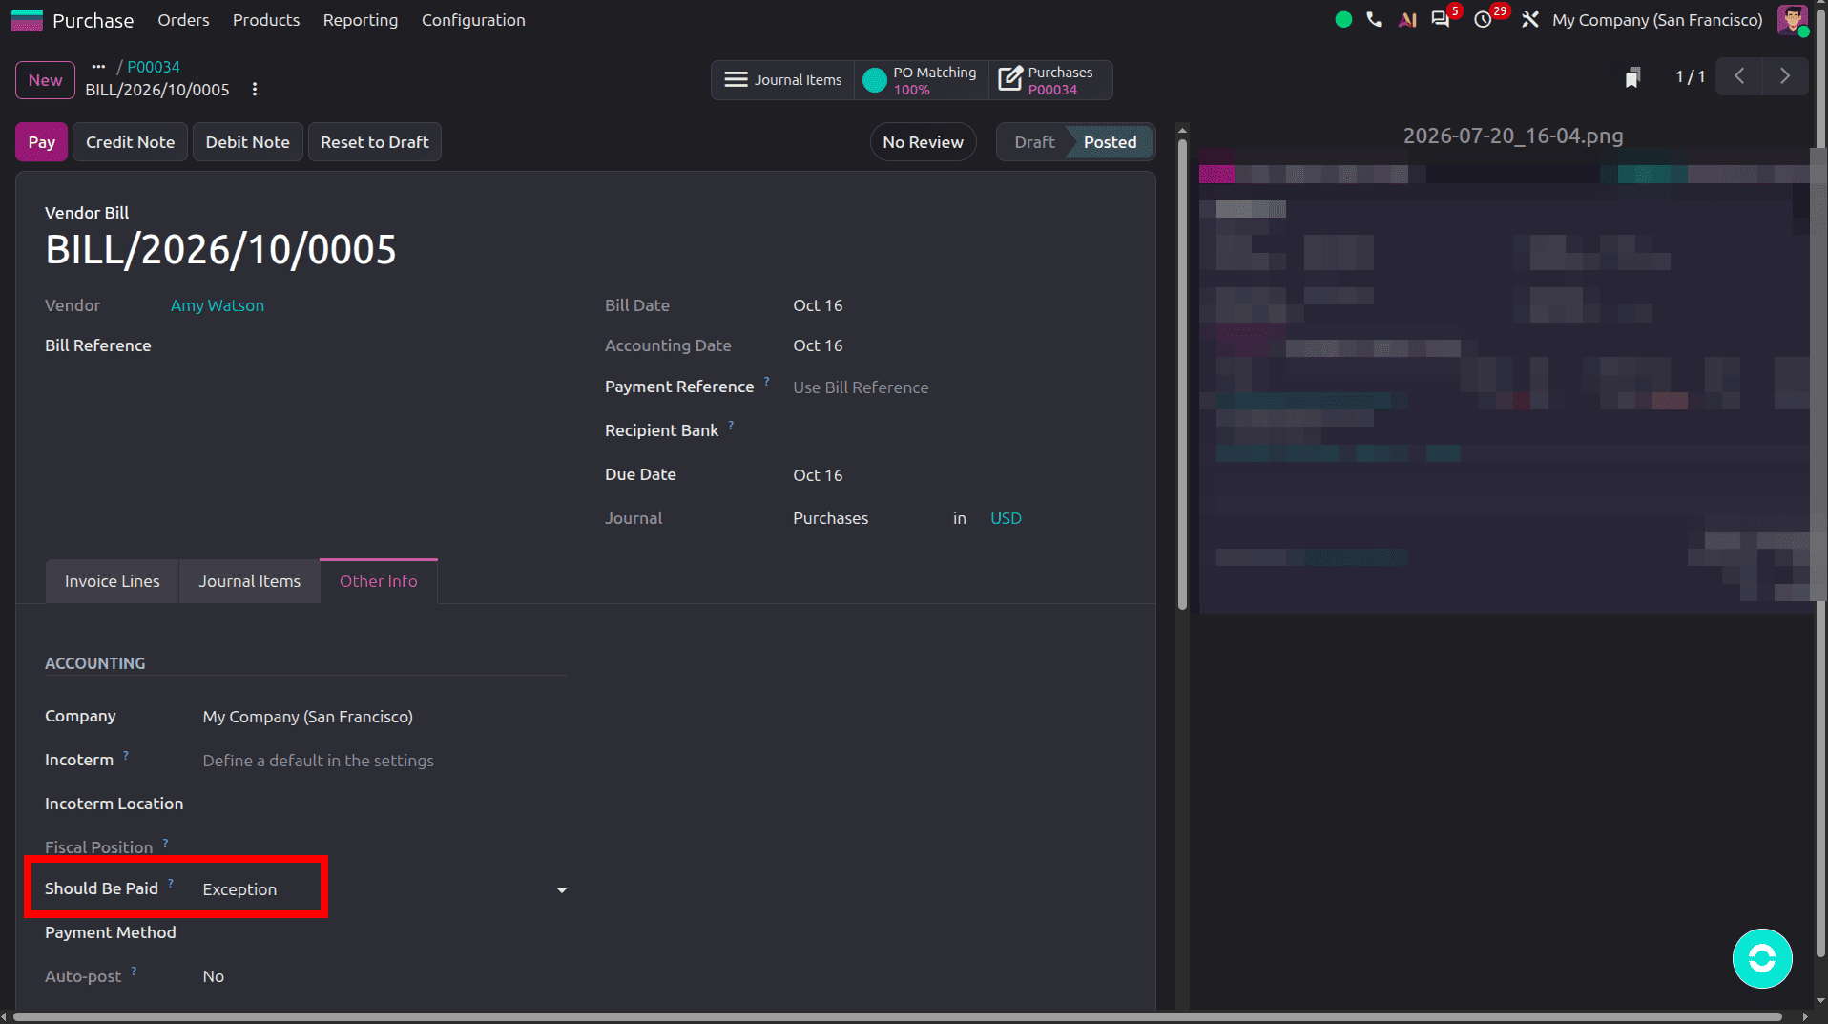
Task: Click the breadcrumb ellipsis icon
Action: pyautogui.click(x=98, y=67)
